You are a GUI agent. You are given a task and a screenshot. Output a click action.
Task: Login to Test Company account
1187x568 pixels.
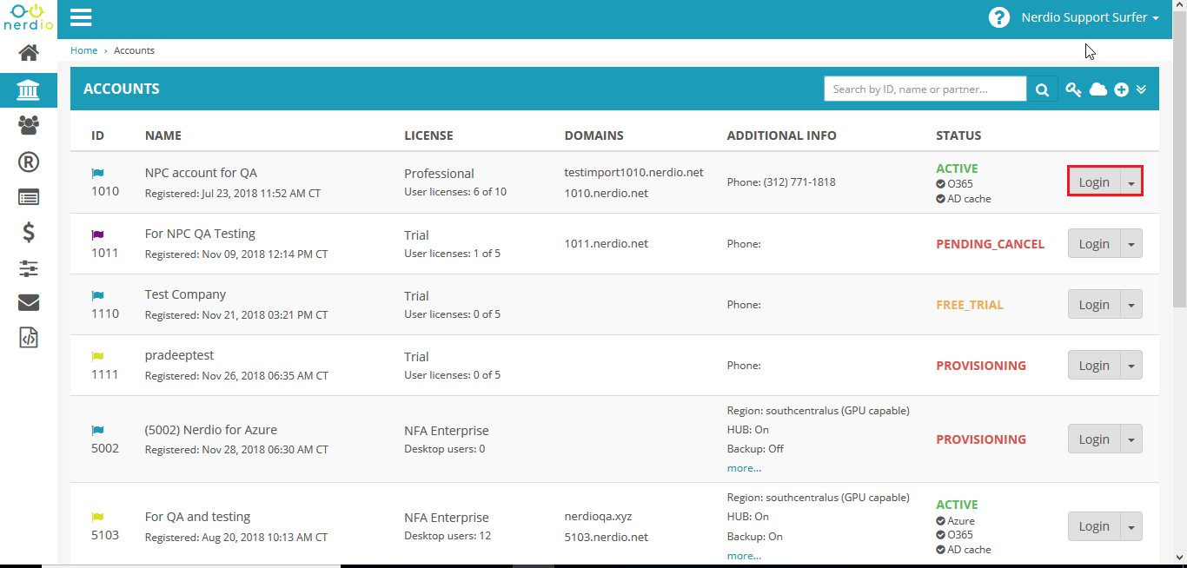(1094, 305)
